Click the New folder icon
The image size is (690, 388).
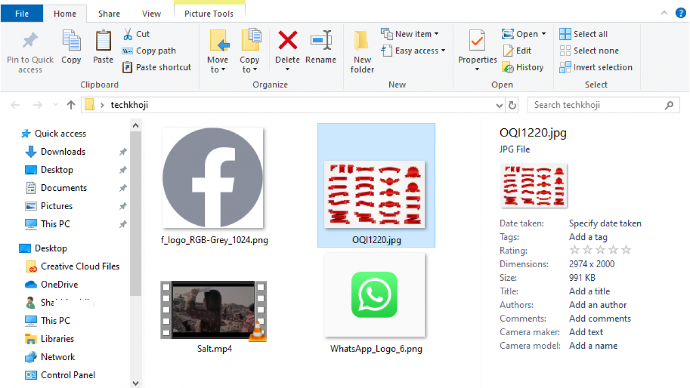362,41
